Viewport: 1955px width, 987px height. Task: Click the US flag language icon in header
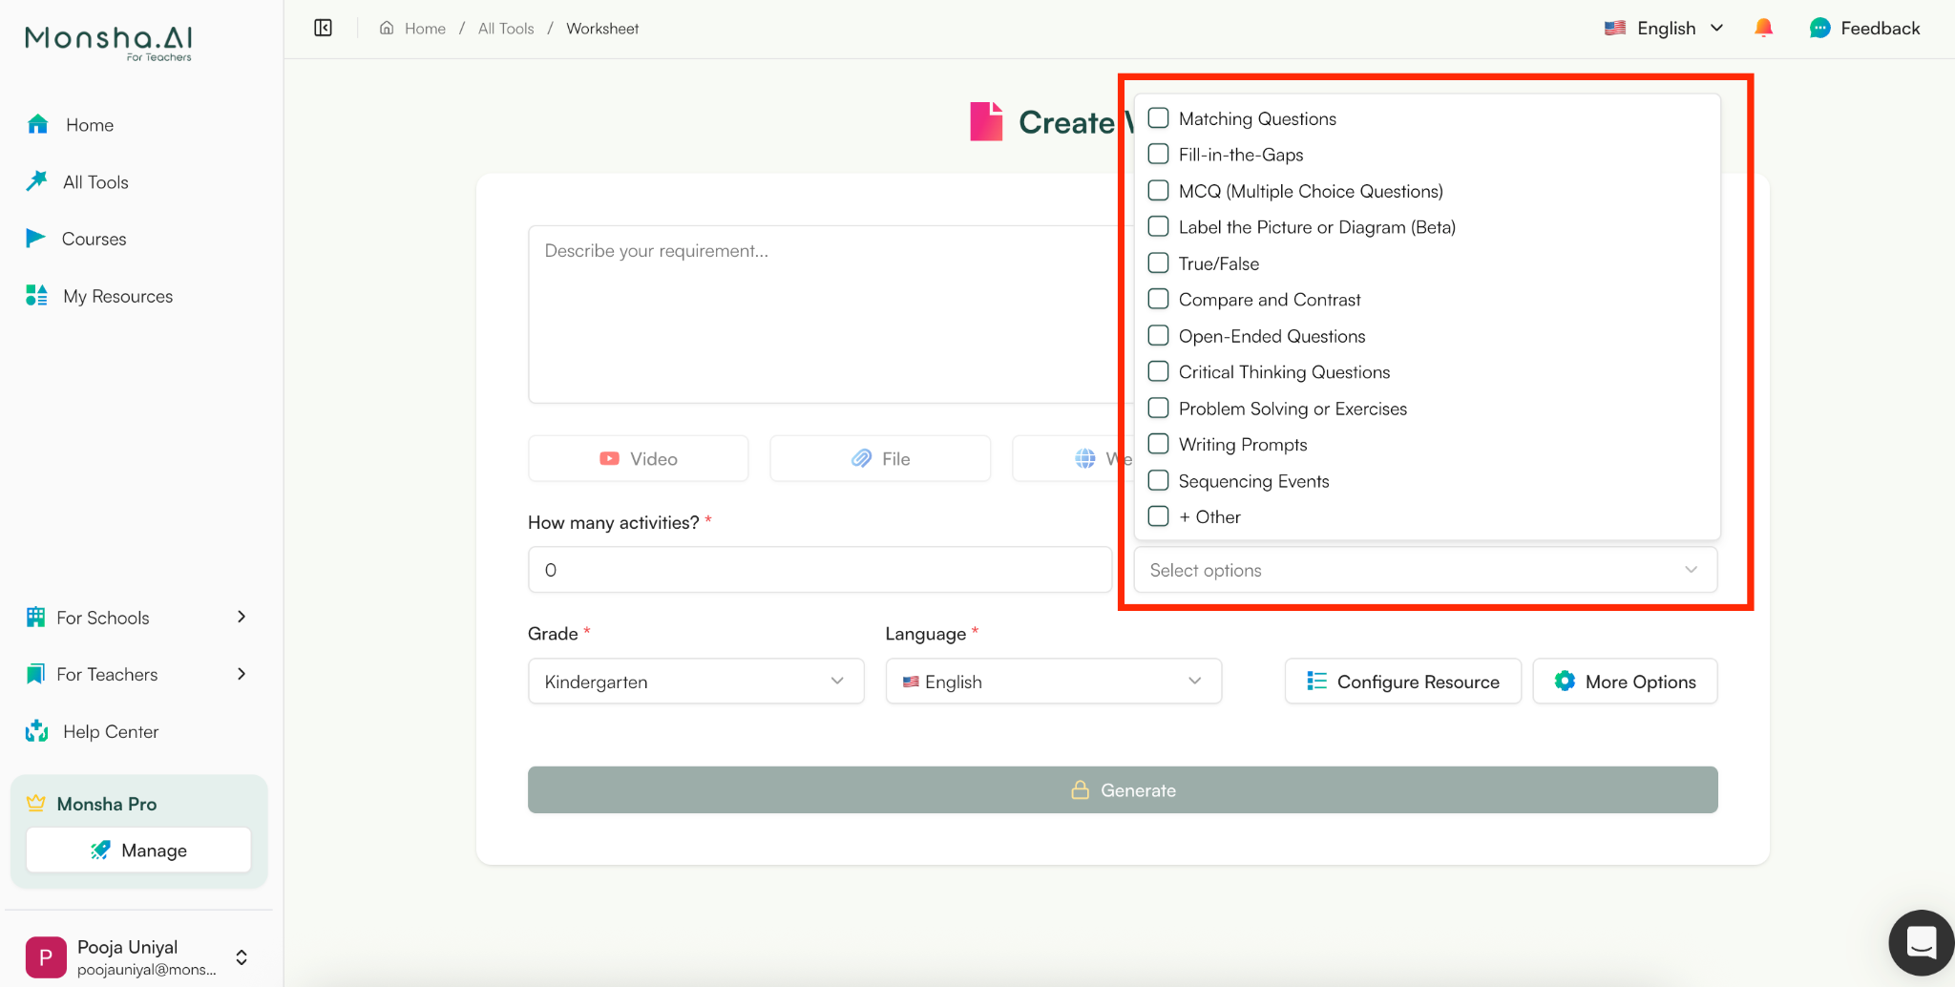[1615, 28]
